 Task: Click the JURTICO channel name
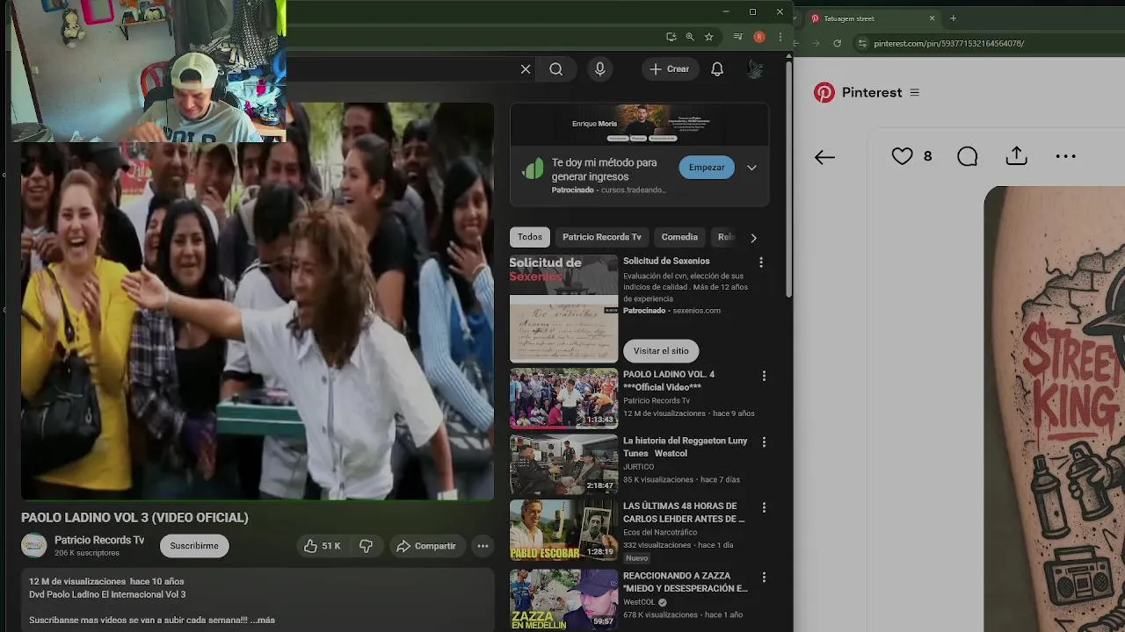point(639,467)
